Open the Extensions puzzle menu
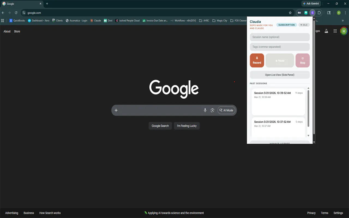Viewport: 349px width, 218px height. (319, 13)
